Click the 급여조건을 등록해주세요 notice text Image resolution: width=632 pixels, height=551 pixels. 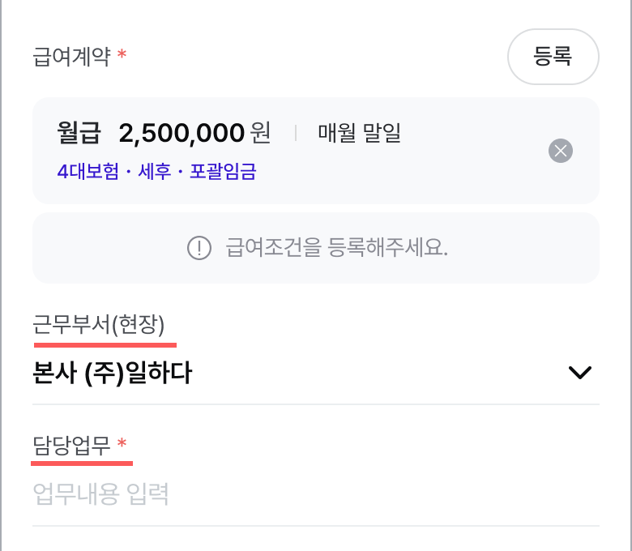pos(336,247)
